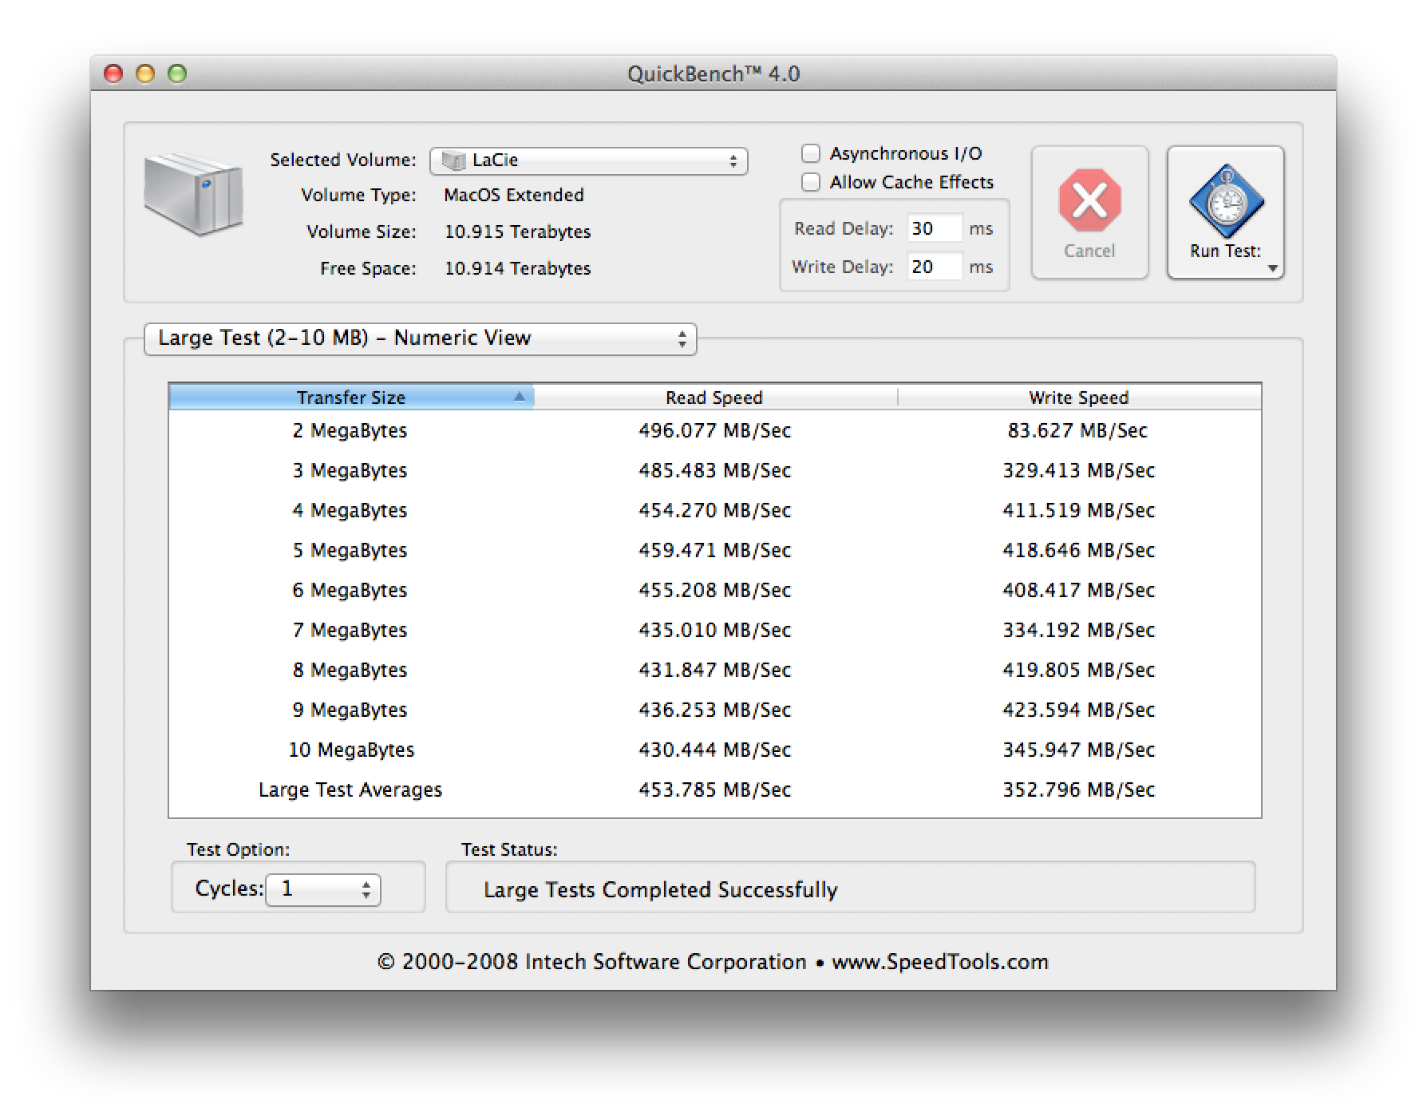This screenshot has width=1427, height=1116.
Task: Click read speed 496.077 MB/Sec
Action: click(715, 431)
